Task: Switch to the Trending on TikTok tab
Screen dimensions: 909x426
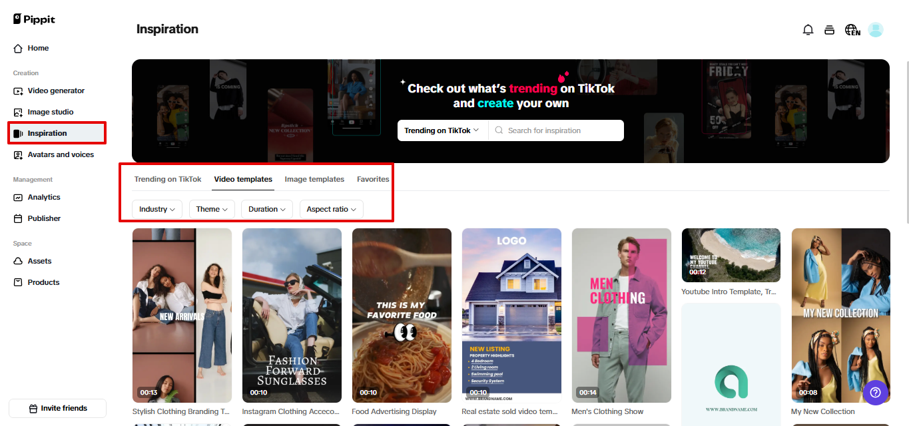Action: tap(168, 179)
